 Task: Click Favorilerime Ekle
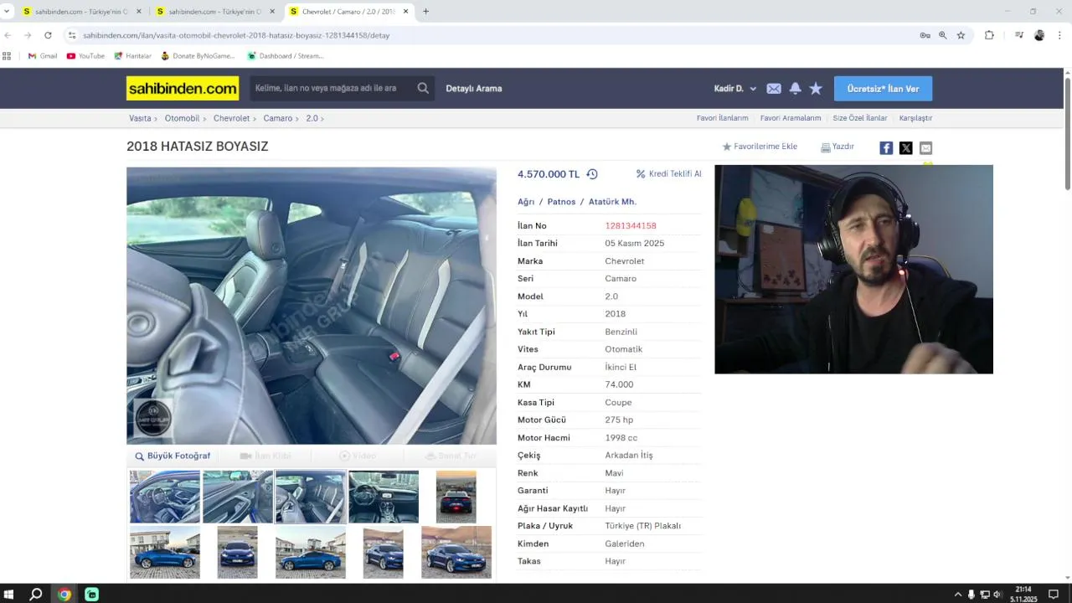click(x=760, y=147)
